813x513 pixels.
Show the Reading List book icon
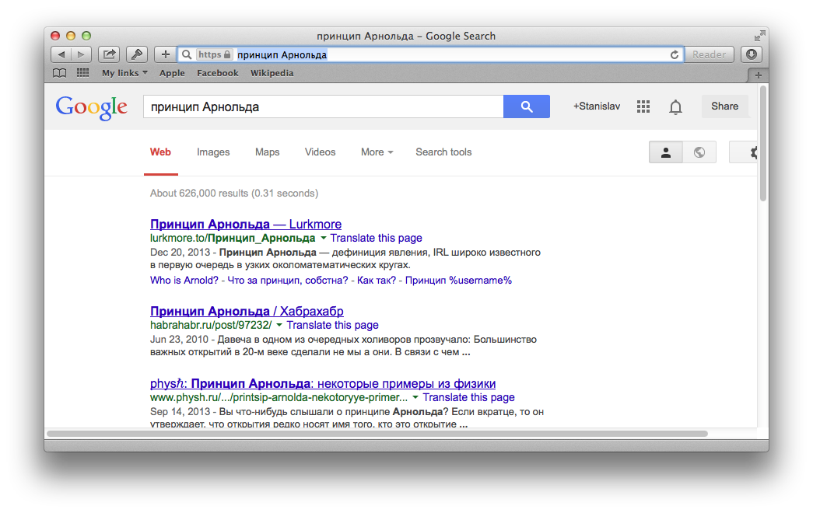pos(60,73)
